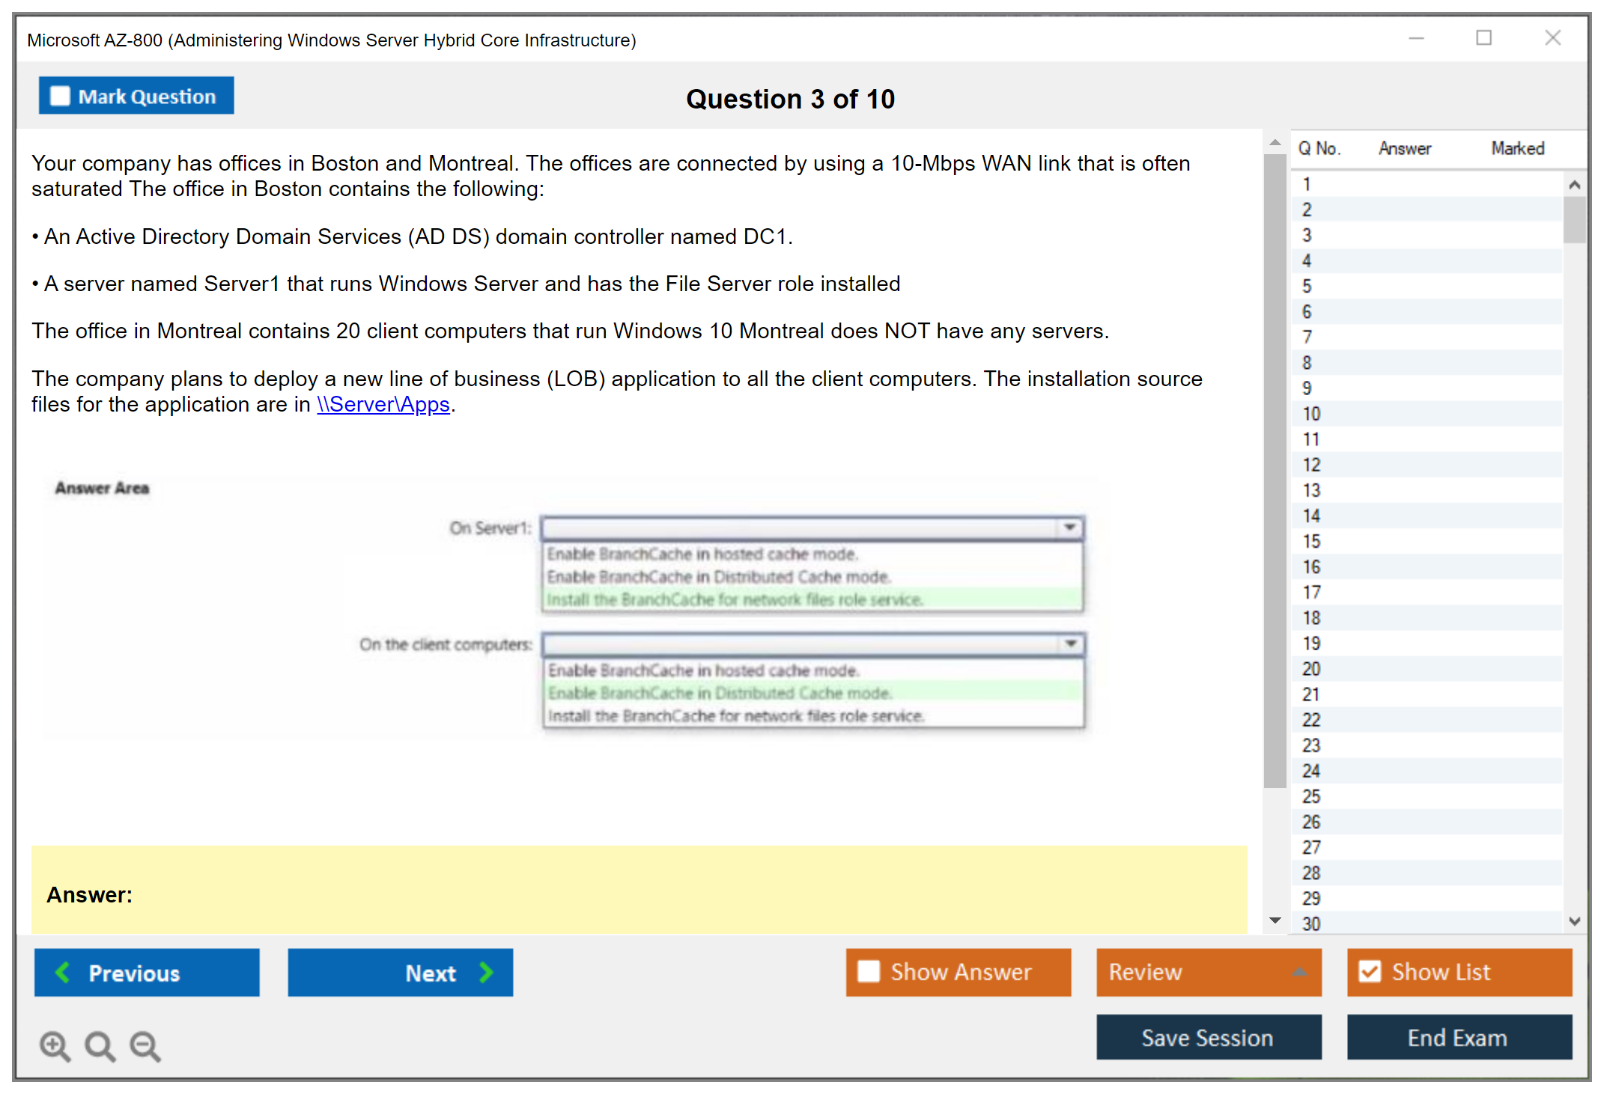Enable the Show Answer checkbox

(x=869, y=971)
